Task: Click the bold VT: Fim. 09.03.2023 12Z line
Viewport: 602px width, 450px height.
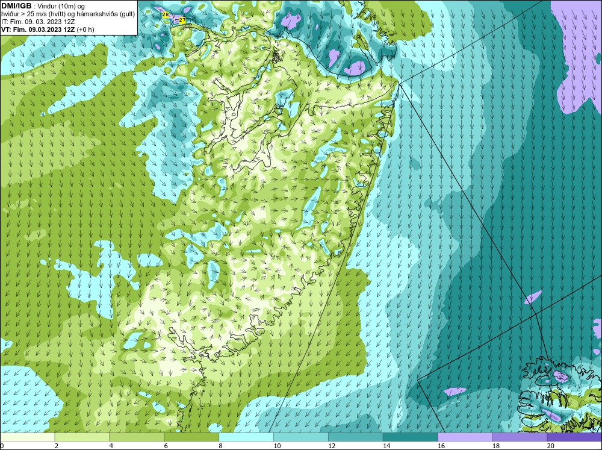Action: pos(48,30)
